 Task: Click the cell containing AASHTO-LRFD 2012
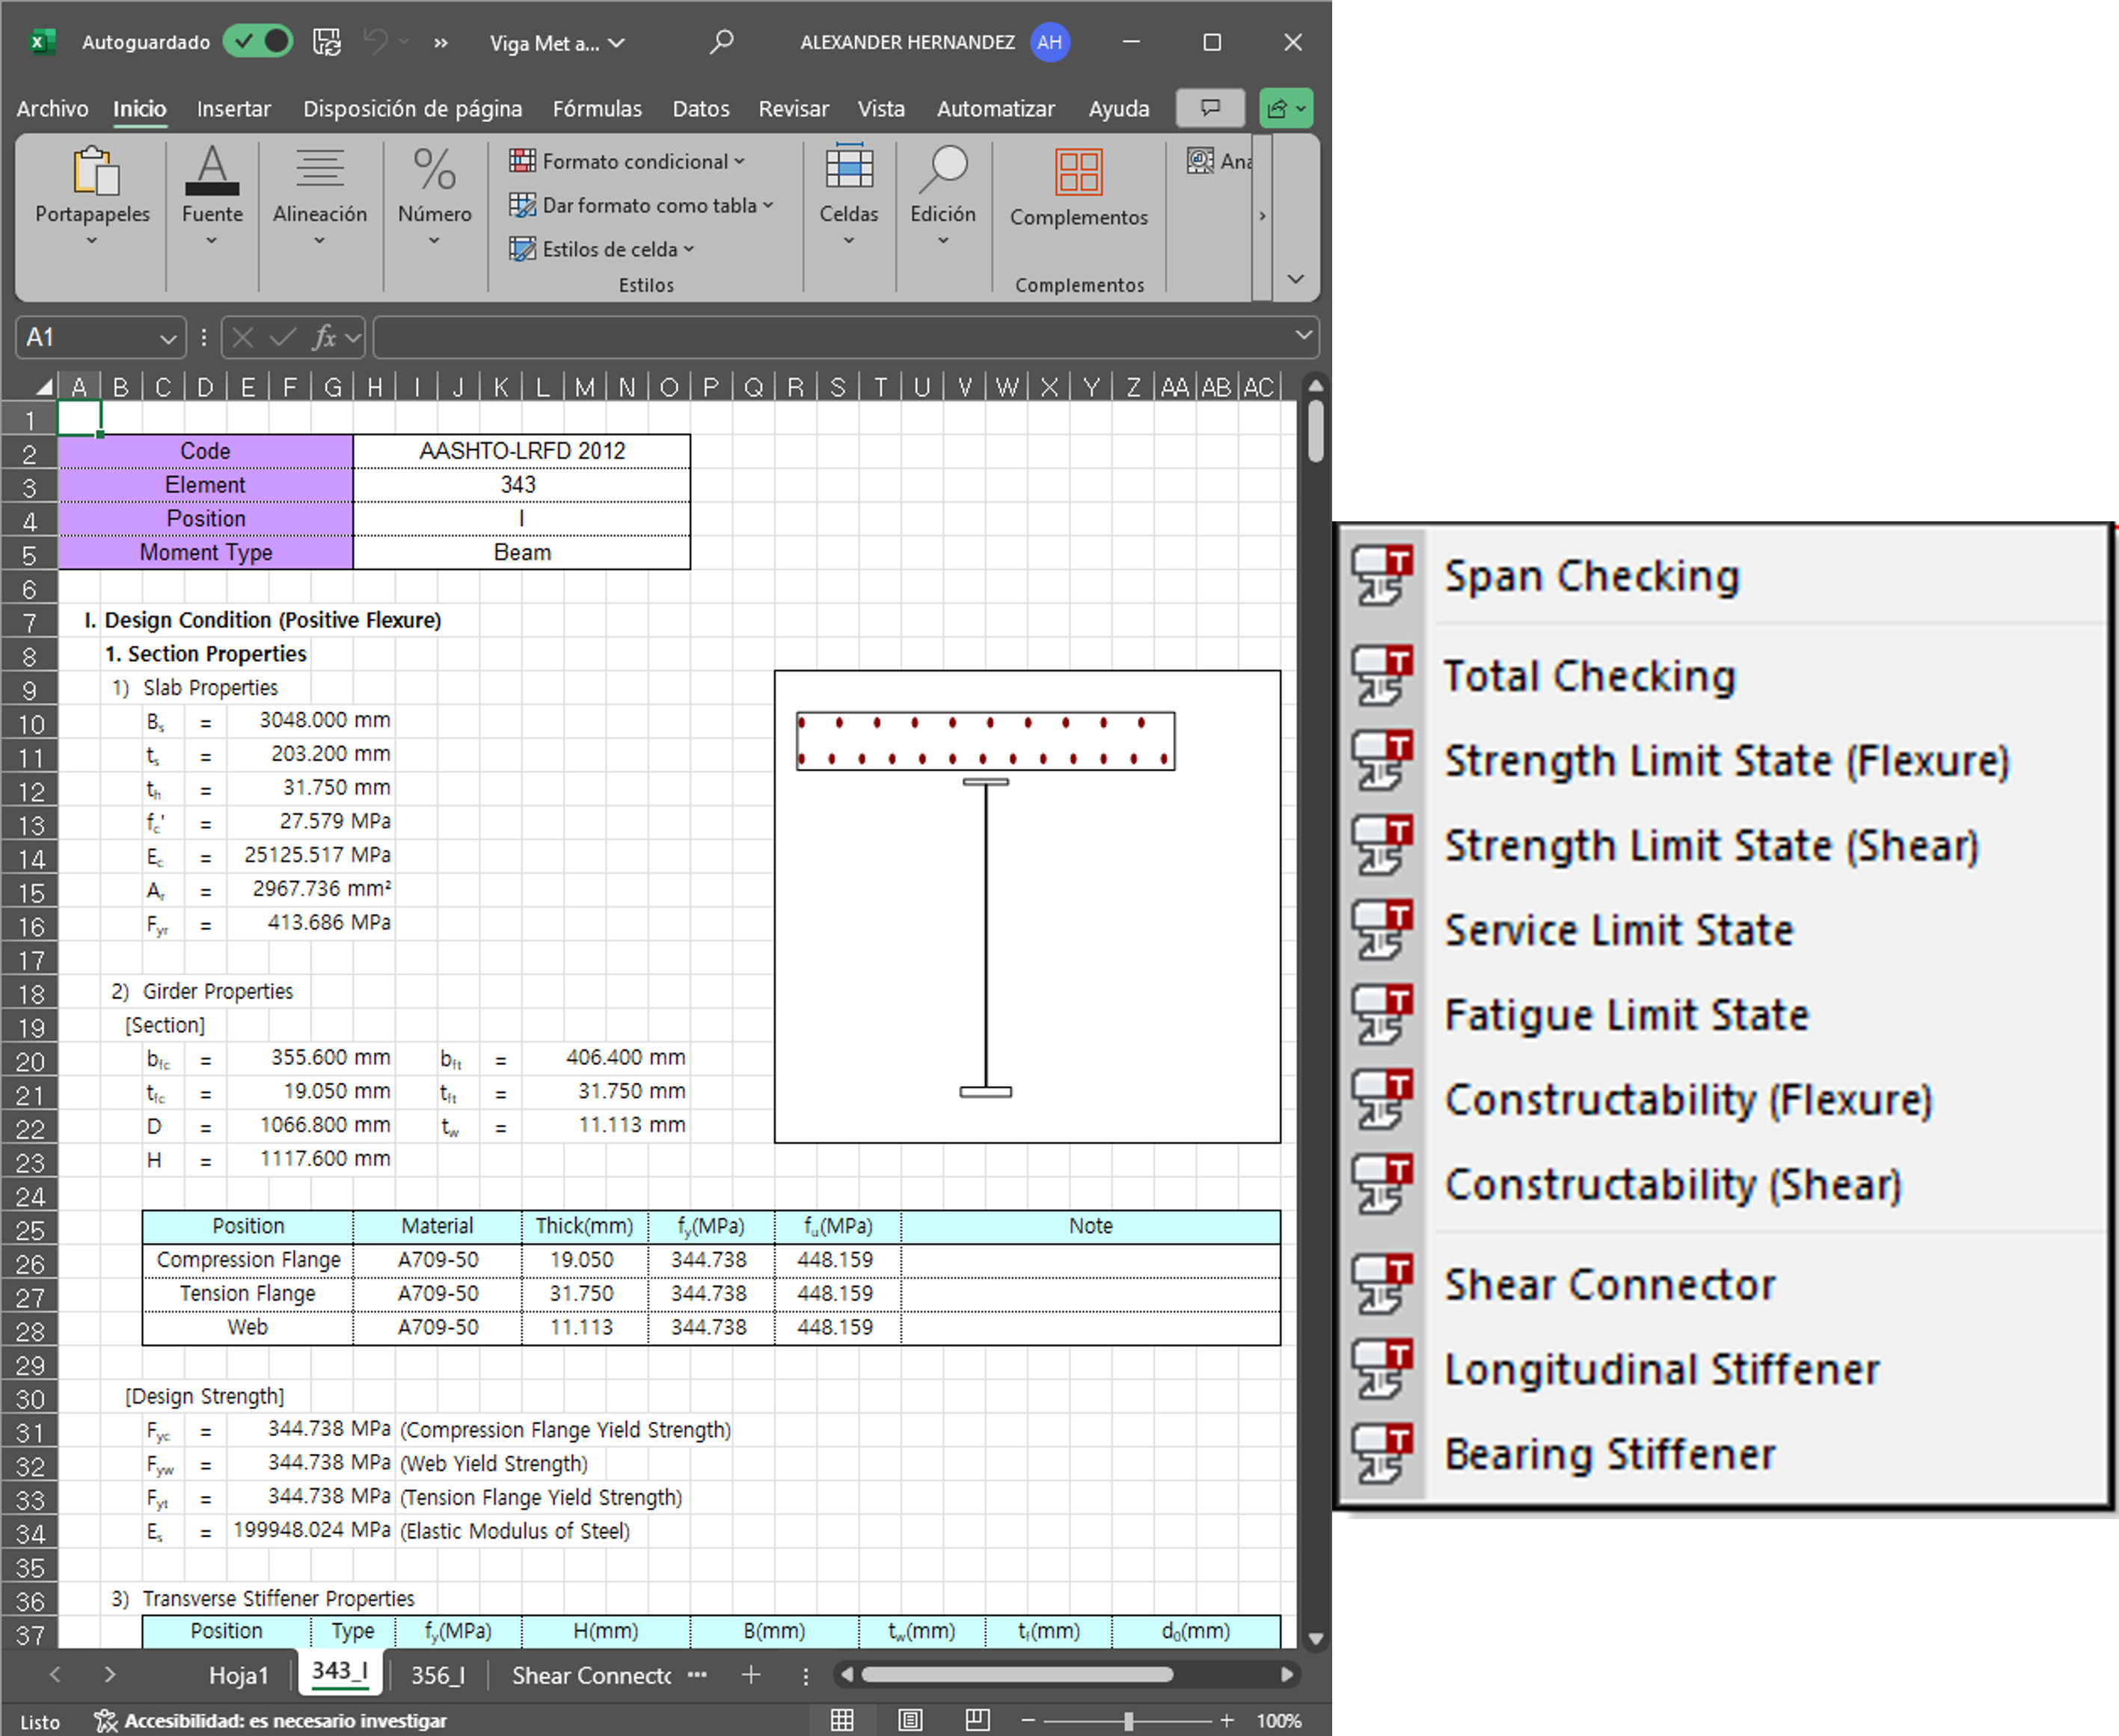521,451
